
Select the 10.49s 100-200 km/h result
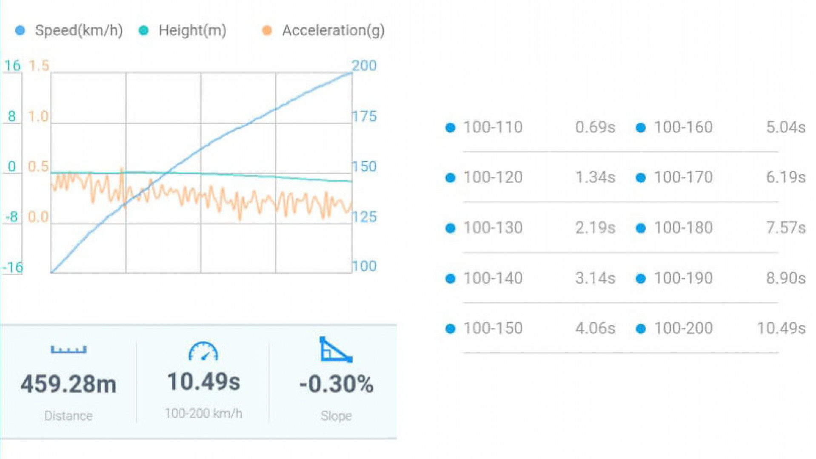pyautogui.click(x=203, y=382)
